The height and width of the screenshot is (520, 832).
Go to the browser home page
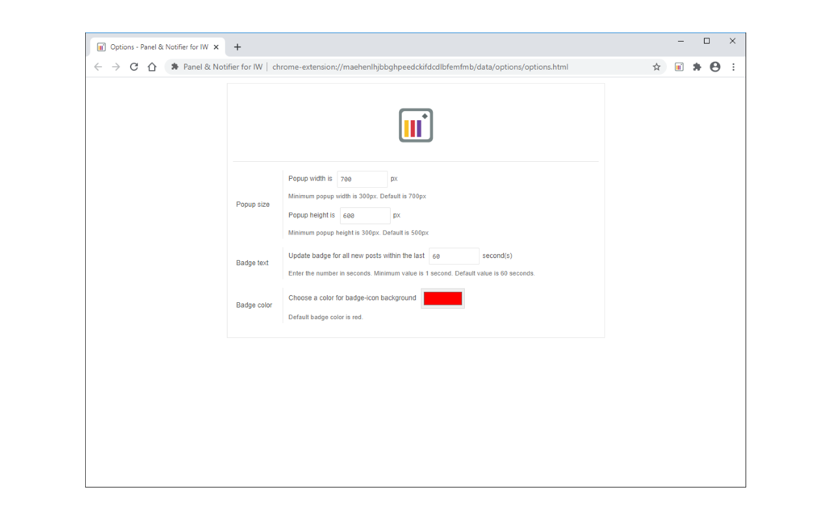[x=152, y=66]
